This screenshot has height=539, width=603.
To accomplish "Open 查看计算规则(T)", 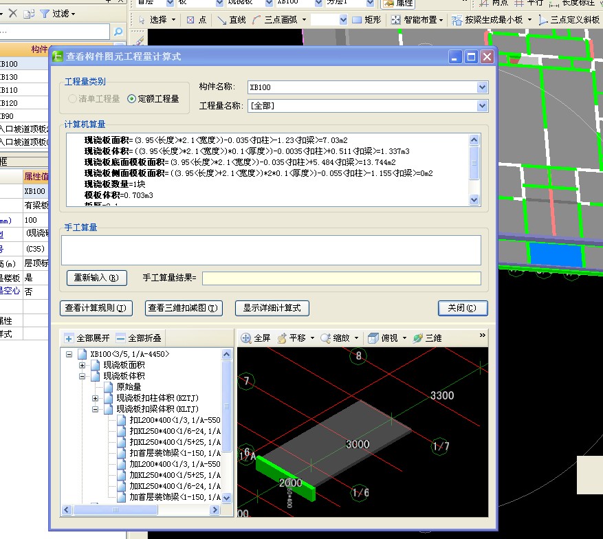I will click(x=96, y=308).
